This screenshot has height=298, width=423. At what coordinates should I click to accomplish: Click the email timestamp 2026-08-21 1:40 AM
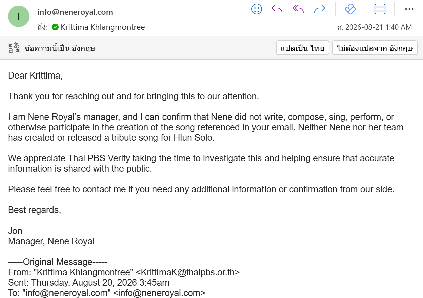379,27
